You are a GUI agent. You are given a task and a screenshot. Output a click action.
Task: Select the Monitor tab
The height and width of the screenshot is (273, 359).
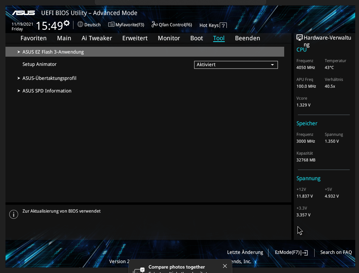(x=169, y=38)
